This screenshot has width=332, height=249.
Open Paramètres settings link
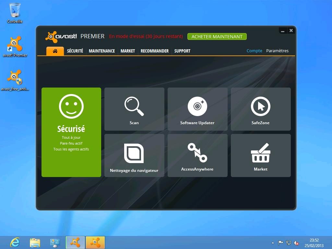(x=278, y=51)
